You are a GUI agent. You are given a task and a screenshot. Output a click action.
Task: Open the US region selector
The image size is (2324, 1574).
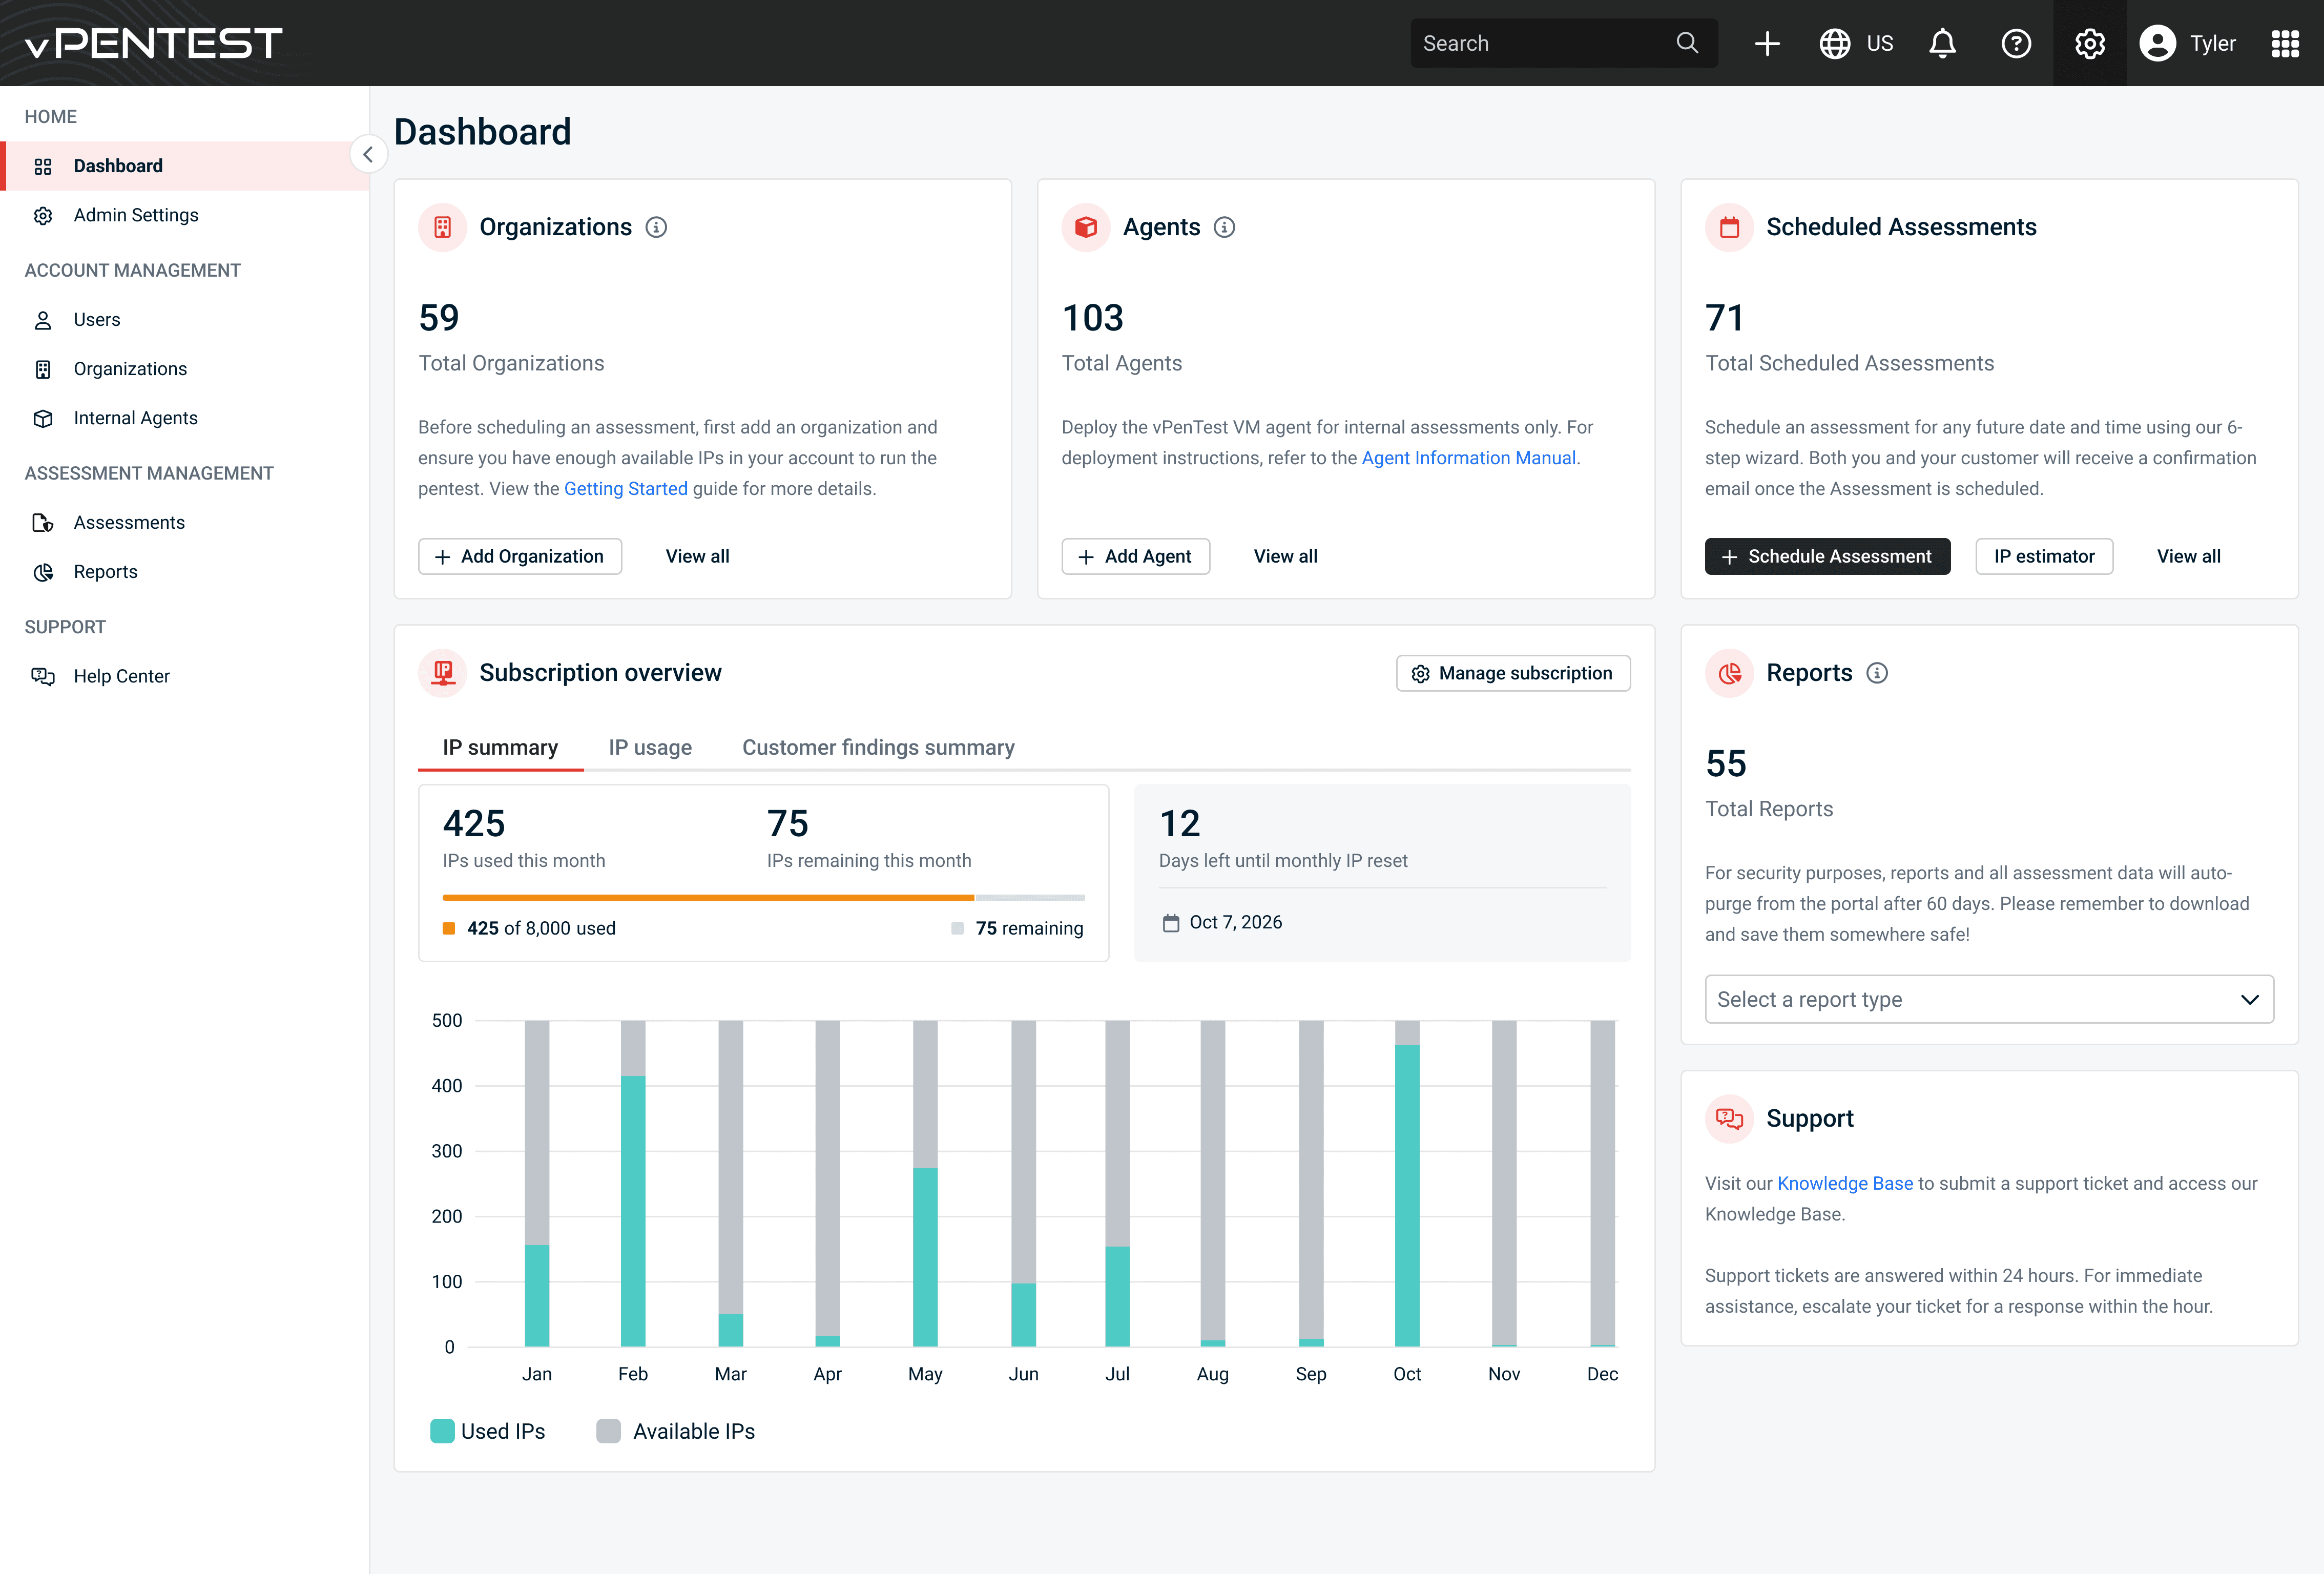[x=1856, y=43]
